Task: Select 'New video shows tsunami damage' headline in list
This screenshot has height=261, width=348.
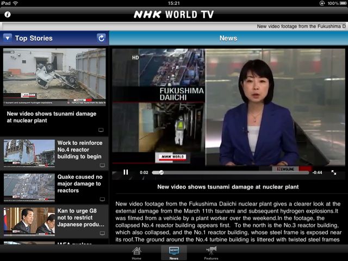Action: coord(52,117)
